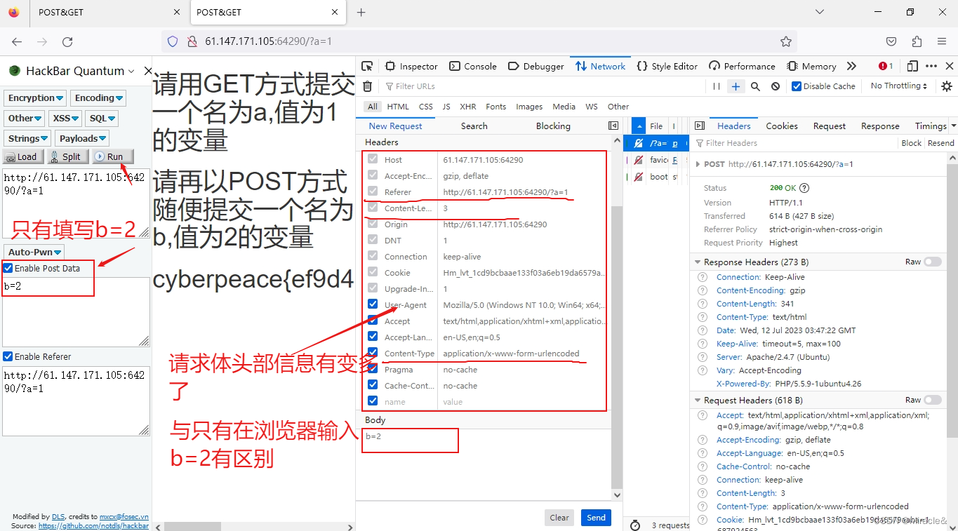This screenshot has height=531, width=958.
Task: Clear network log with trash icon
Action: click(367, 86)
